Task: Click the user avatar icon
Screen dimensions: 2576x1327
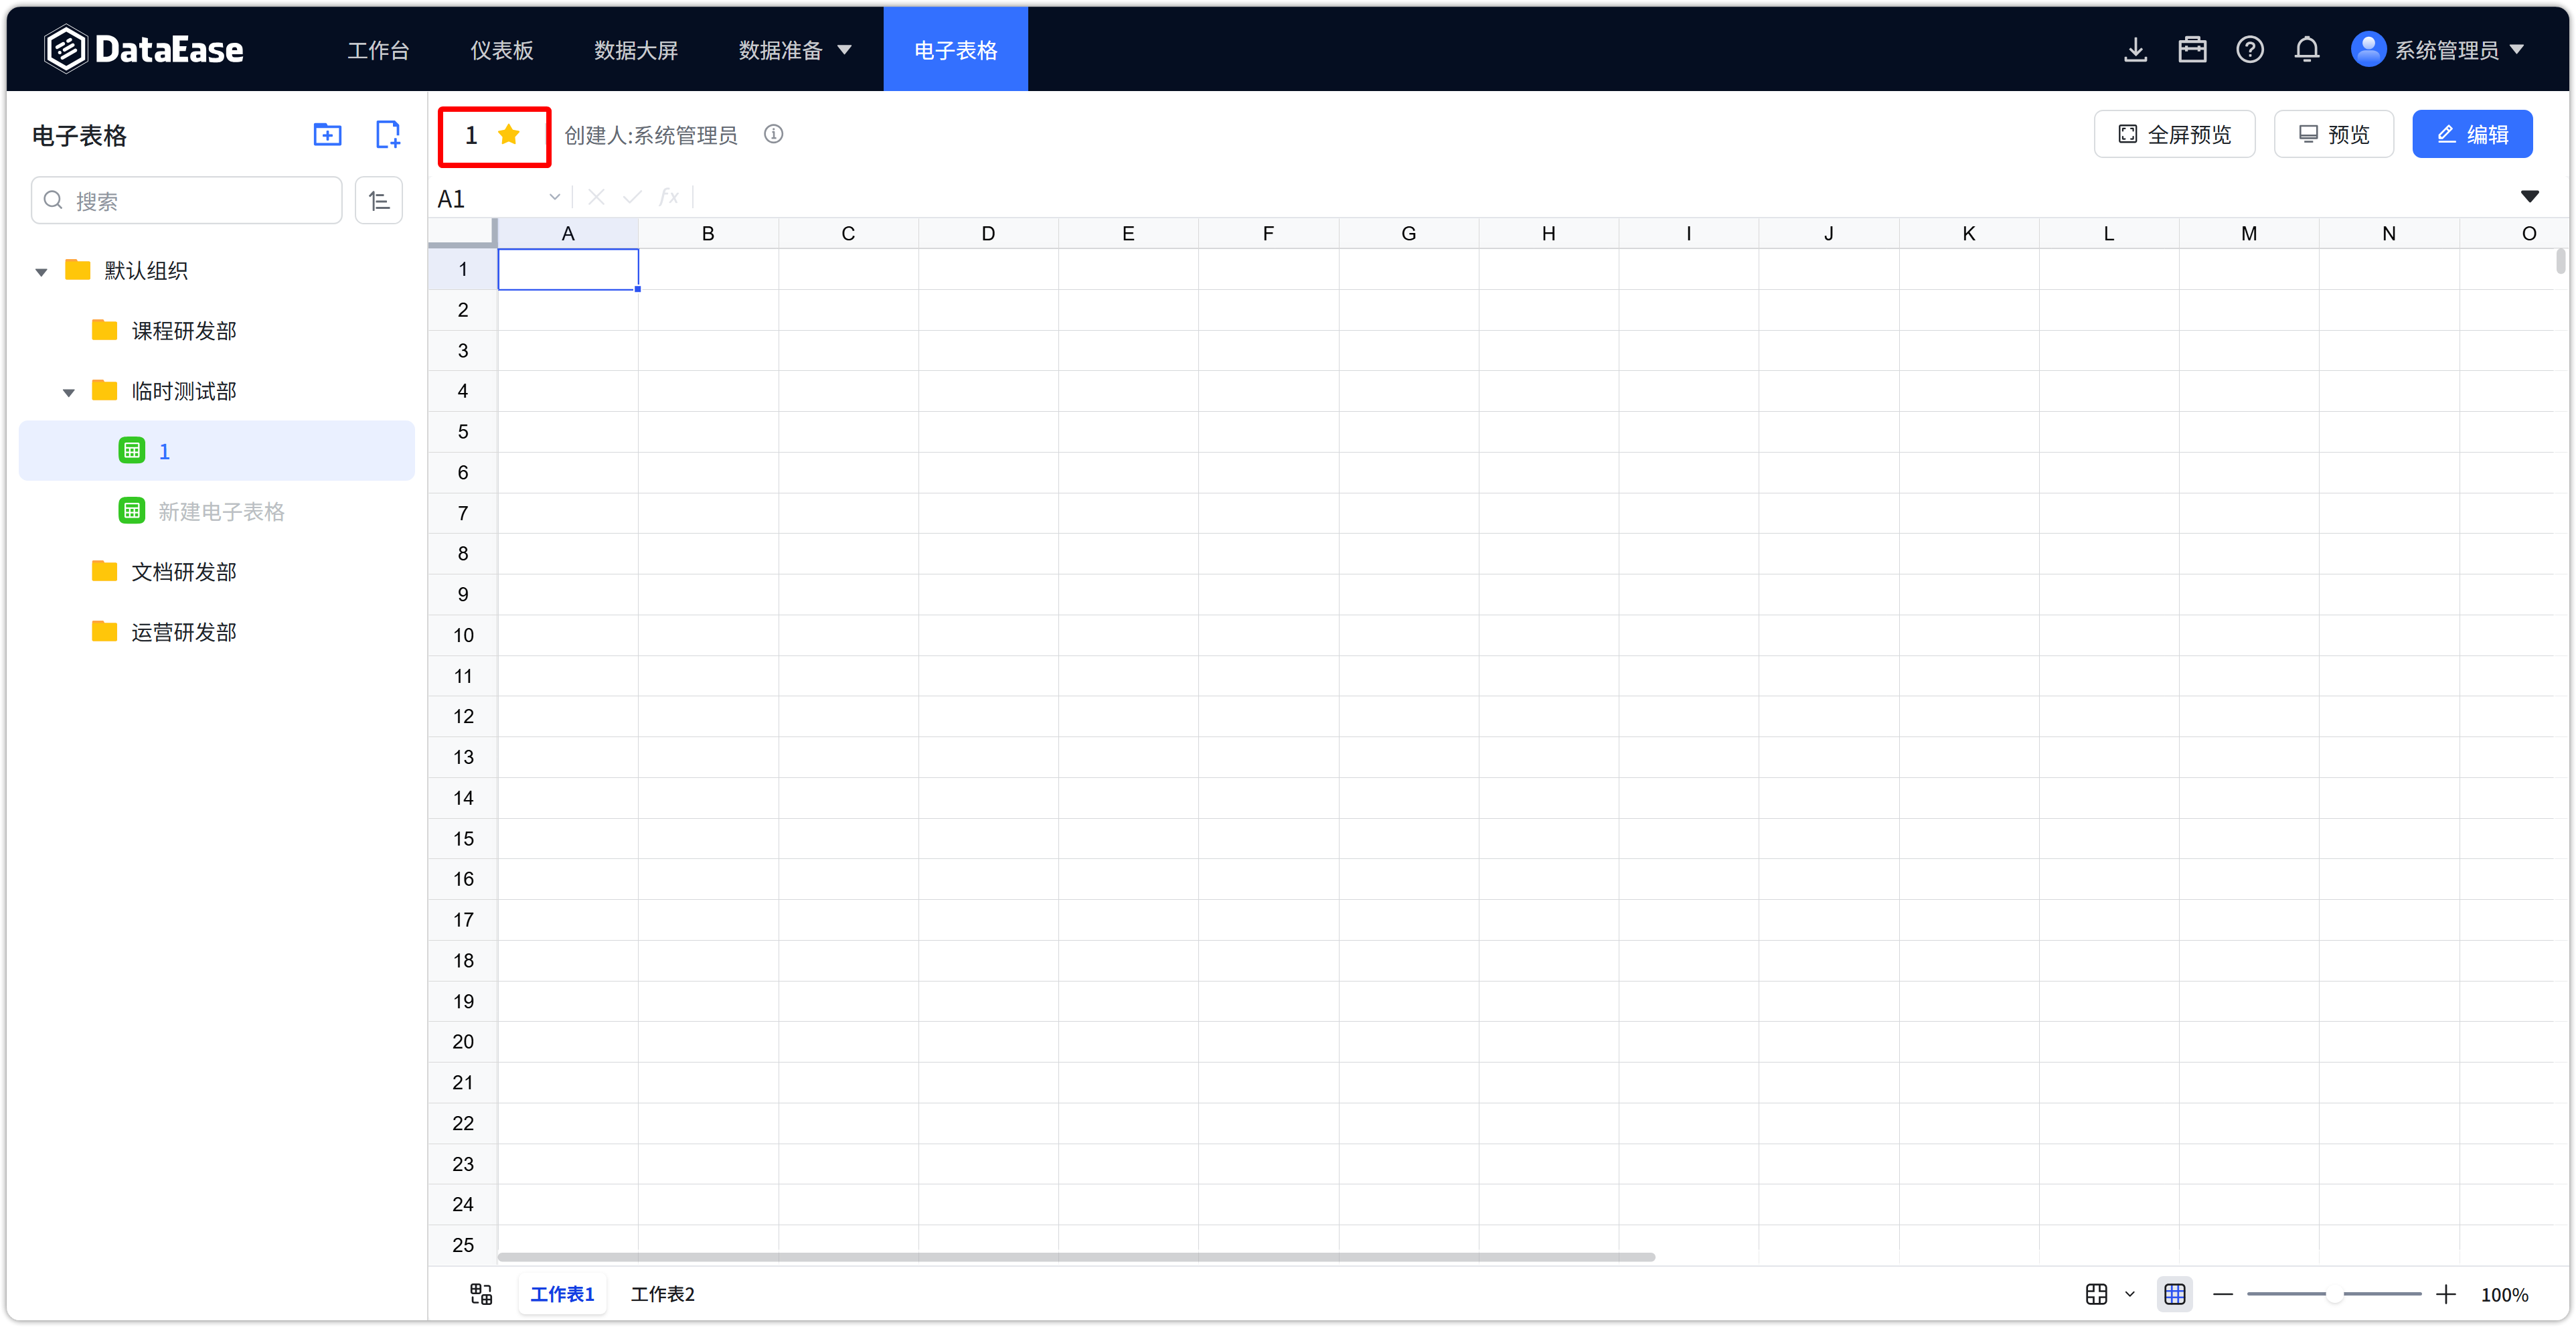Action: [x=2368, y=49]
